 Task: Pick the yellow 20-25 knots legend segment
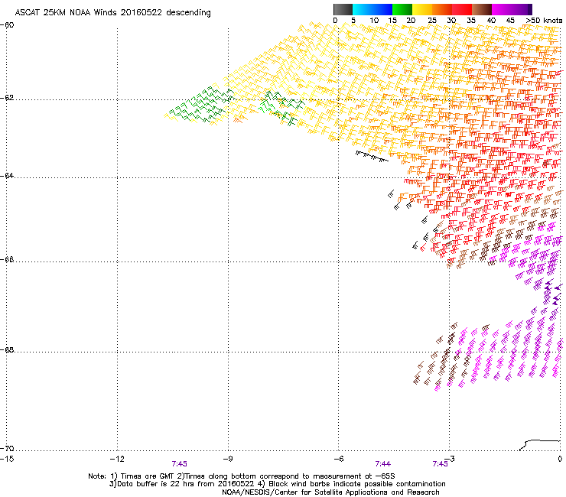pos(422,9)
